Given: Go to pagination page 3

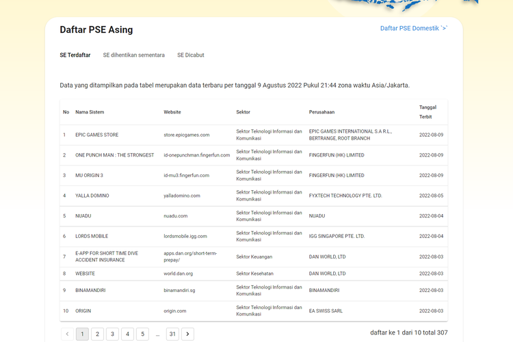Looking at the screenshot, I should [x=113, y=334].
